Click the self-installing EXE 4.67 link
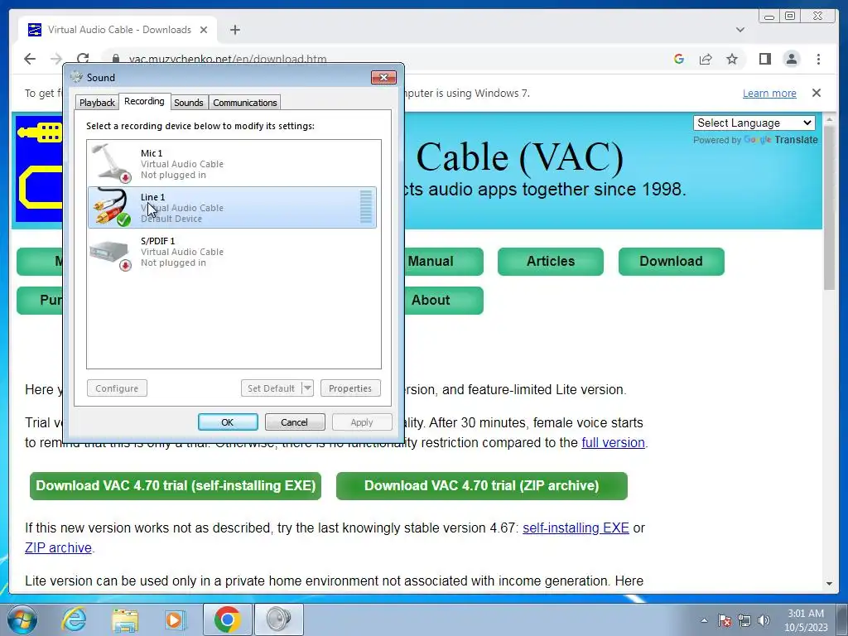Screen dimensions: 848x636 pyautogui.click(x=576, y=528)
